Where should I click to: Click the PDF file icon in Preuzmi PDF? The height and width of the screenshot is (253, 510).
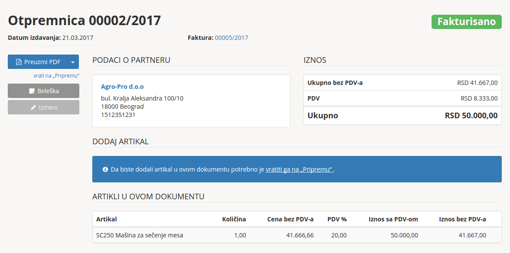(x=19, y=62)
